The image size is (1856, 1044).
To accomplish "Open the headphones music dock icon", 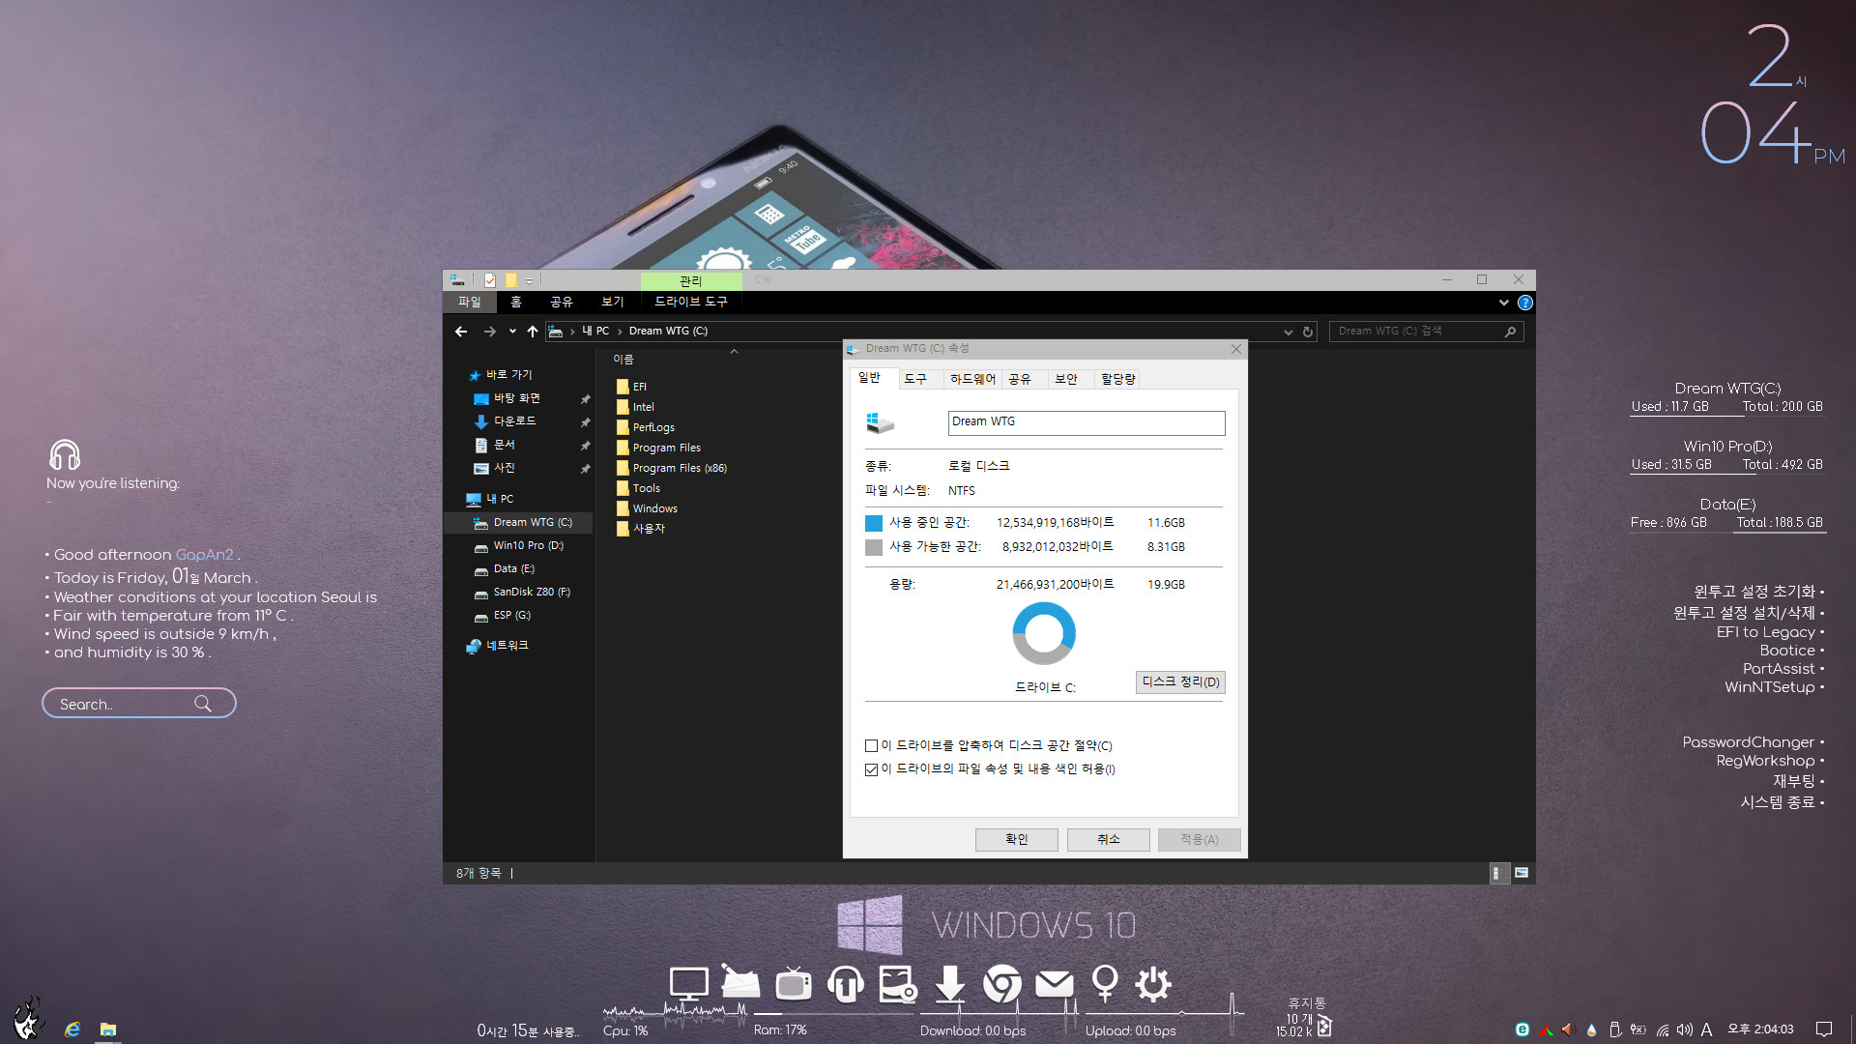I will (x=845, y=984).
